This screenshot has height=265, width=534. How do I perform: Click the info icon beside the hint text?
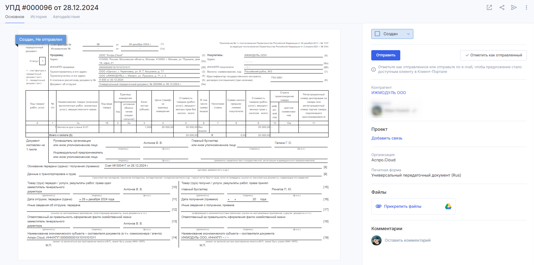[x=373, y=69]
